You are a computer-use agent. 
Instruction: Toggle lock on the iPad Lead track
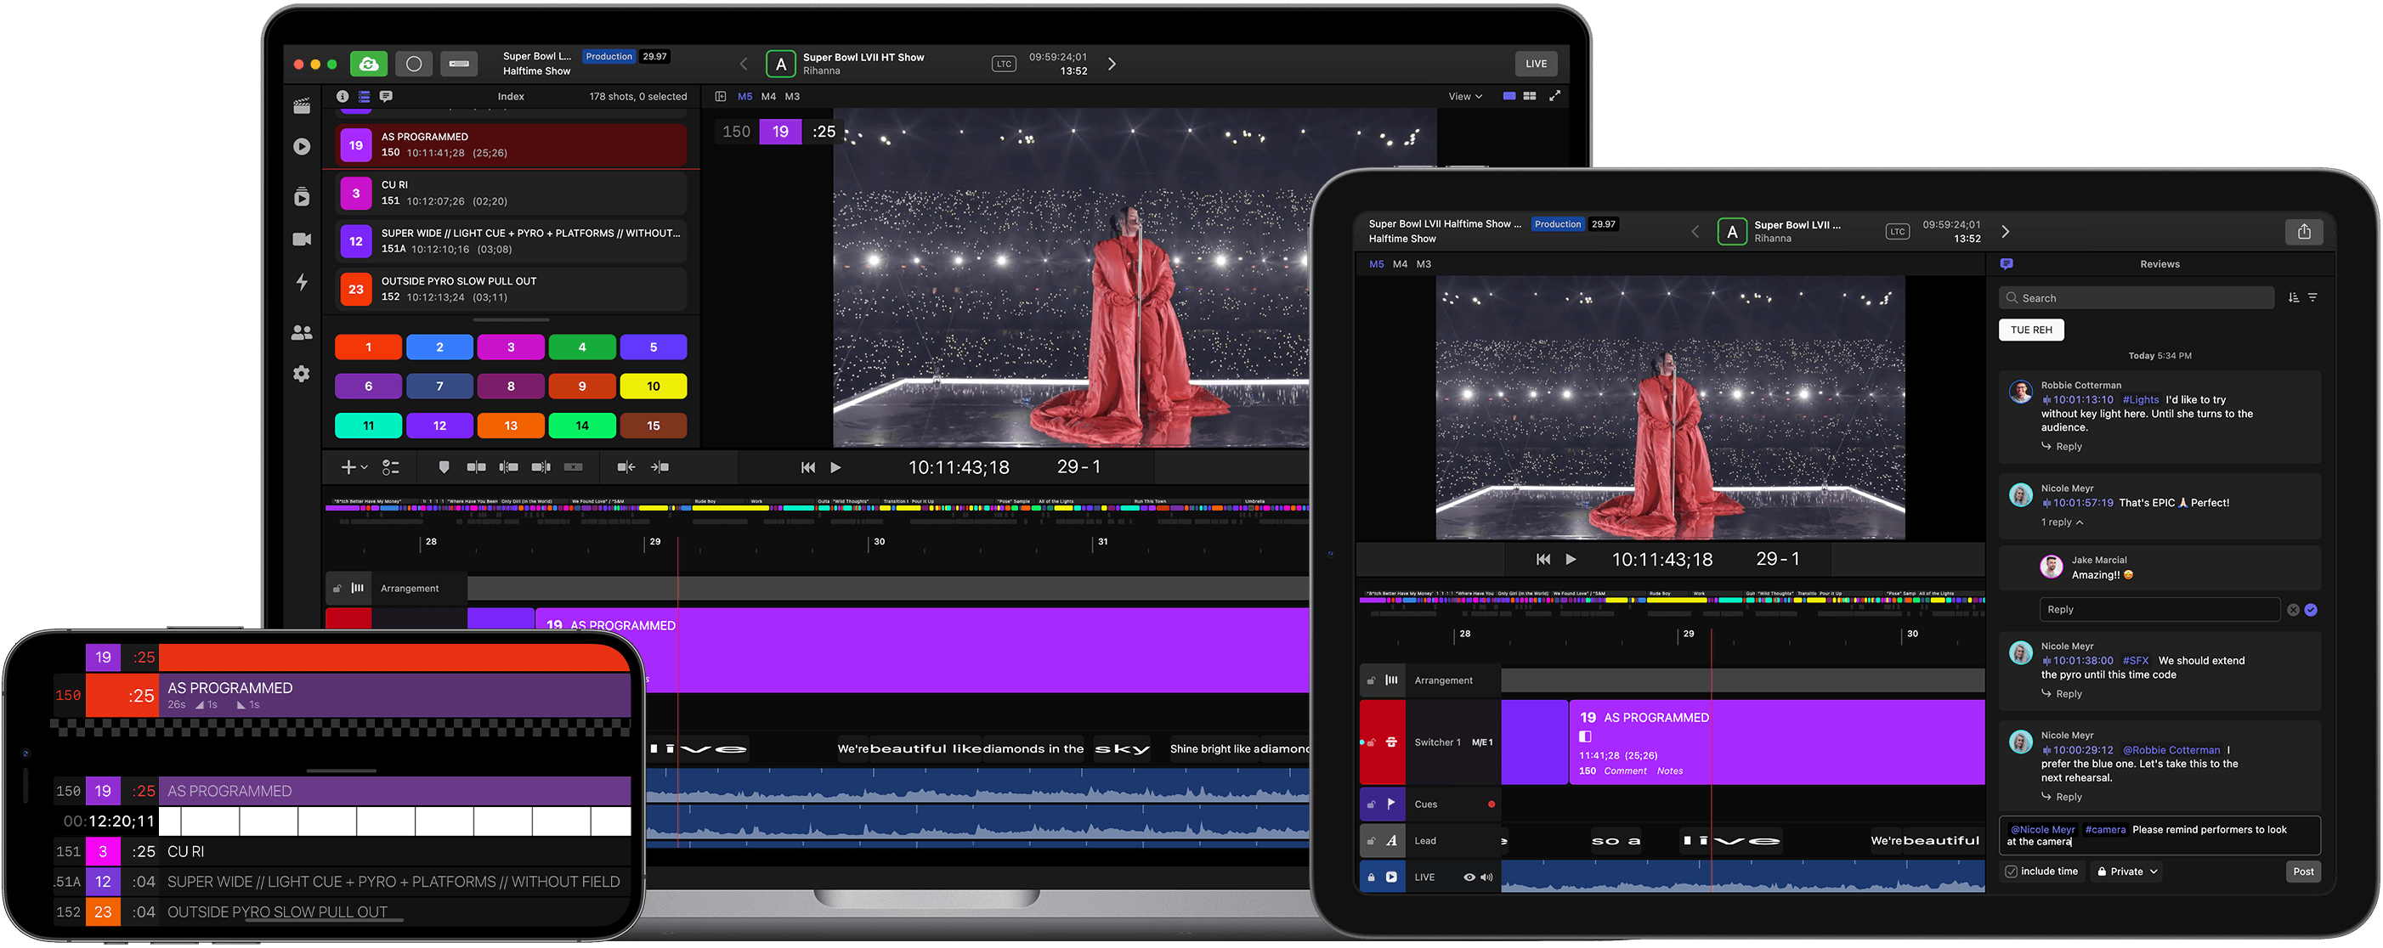coord(1371,841)
